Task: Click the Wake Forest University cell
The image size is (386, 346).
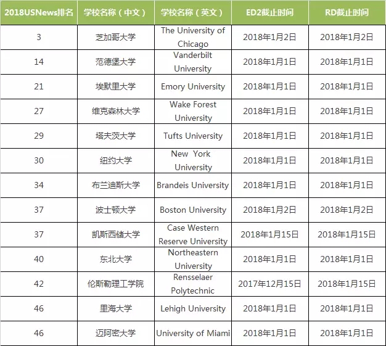Action: [193, 111]
